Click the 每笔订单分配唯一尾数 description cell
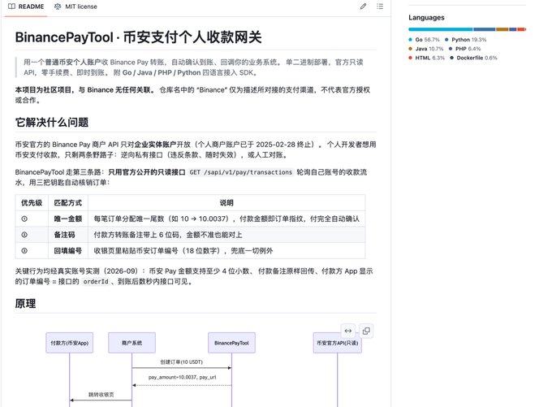 coord(226,219)
